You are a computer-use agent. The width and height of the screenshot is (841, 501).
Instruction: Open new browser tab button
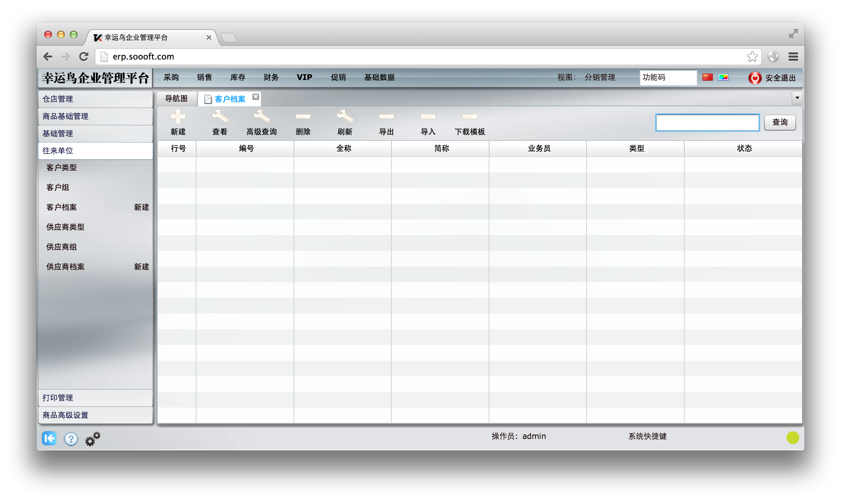[229, 37]
